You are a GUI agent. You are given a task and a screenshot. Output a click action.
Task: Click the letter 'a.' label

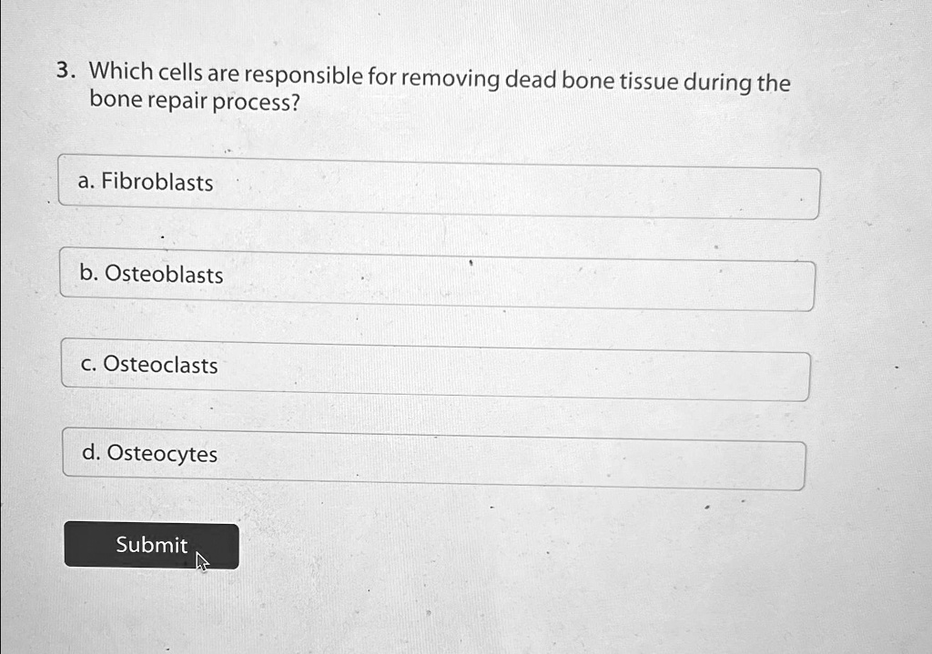pyautogui.click(x=86, y=182)
